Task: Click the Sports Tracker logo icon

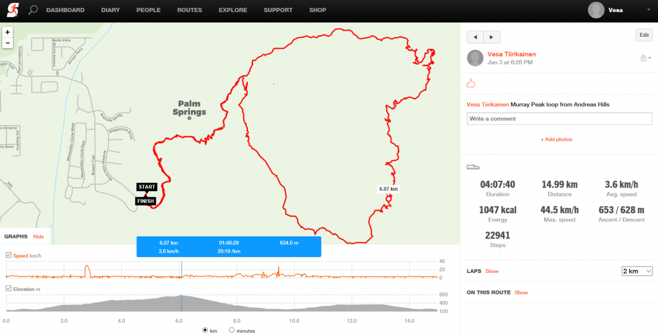Action: 11,10
